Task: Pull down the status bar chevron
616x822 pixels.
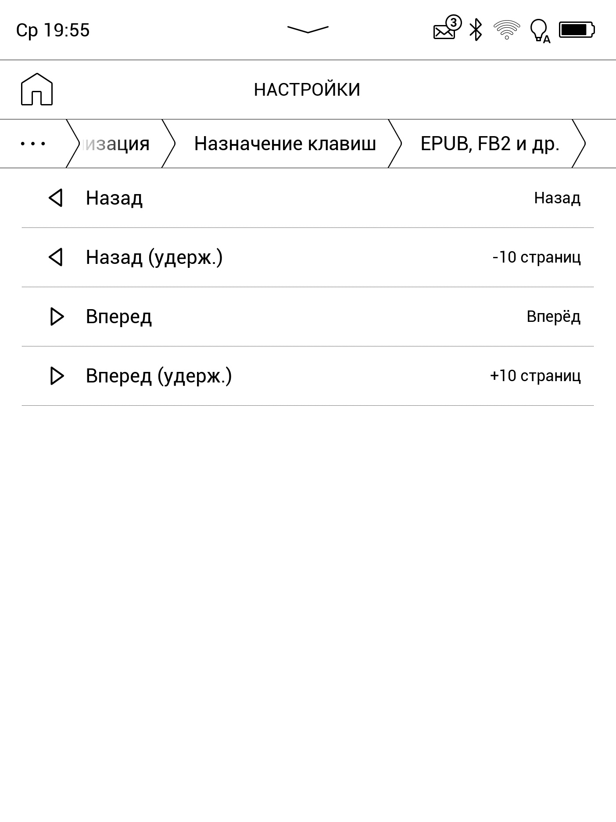Action: pos(308,29)
